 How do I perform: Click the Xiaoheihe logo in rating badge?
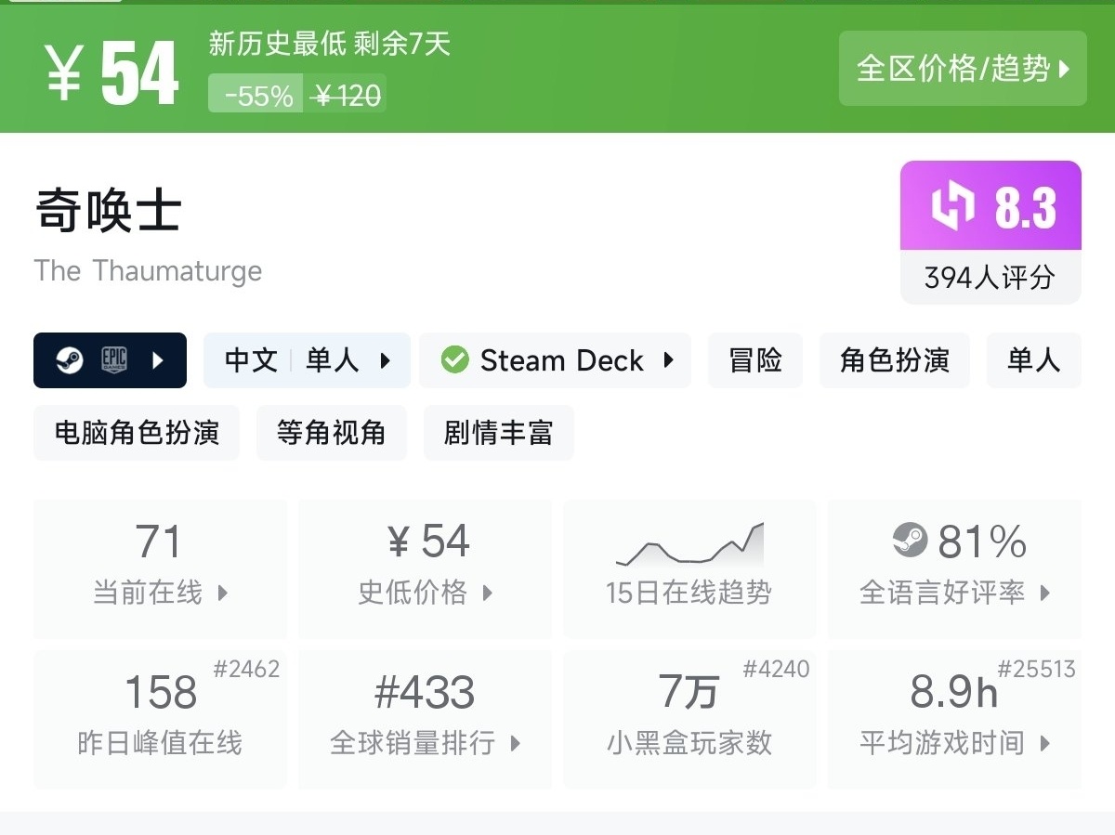coord(952,206)
